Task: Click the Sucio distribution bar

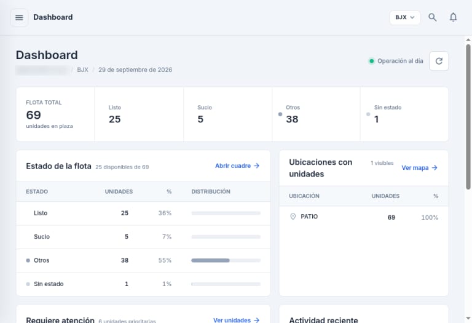Action: [x=226, y=237]
